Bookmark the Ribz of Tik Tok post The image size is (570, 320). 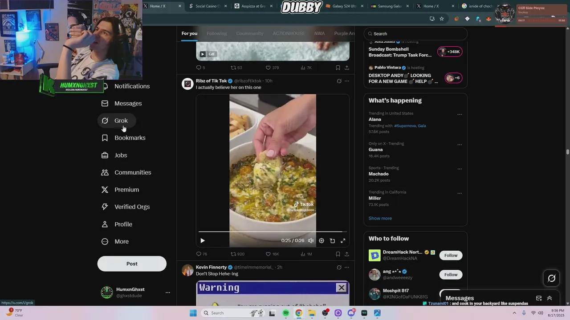(338, 254)
